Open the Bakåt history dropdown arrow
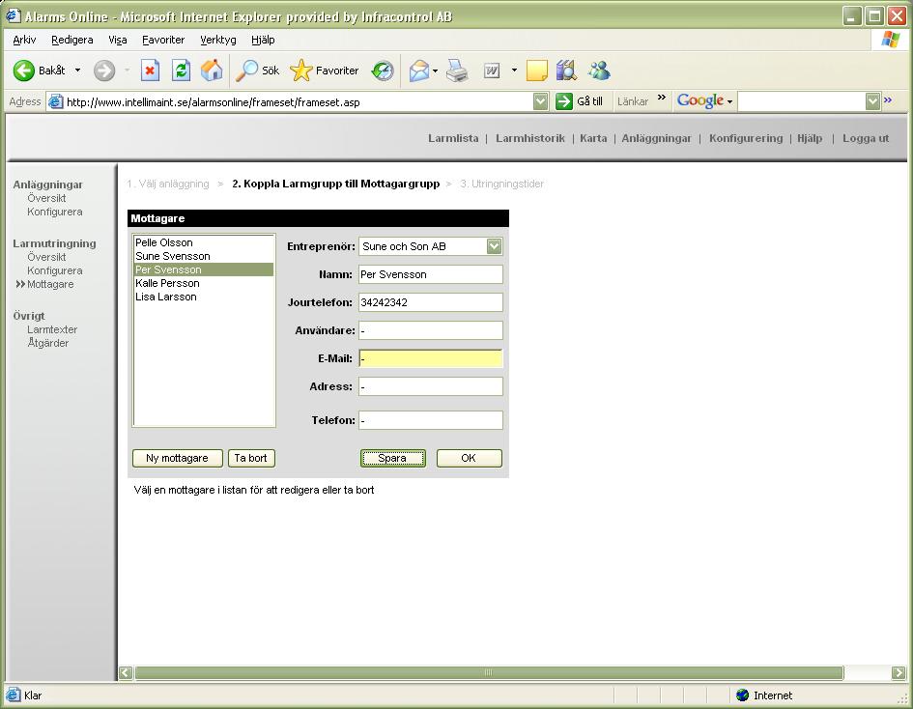 (77, 71)
